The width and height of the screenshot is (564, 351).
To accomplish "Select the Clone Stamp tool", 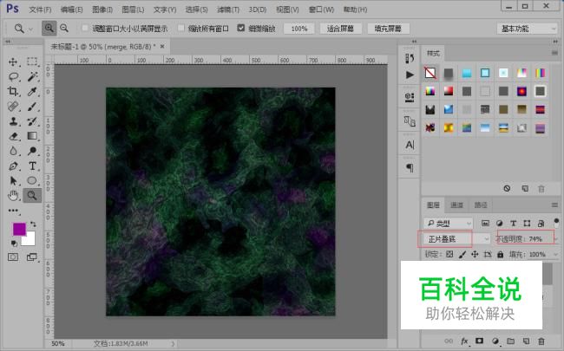I will tap(13, 121).
